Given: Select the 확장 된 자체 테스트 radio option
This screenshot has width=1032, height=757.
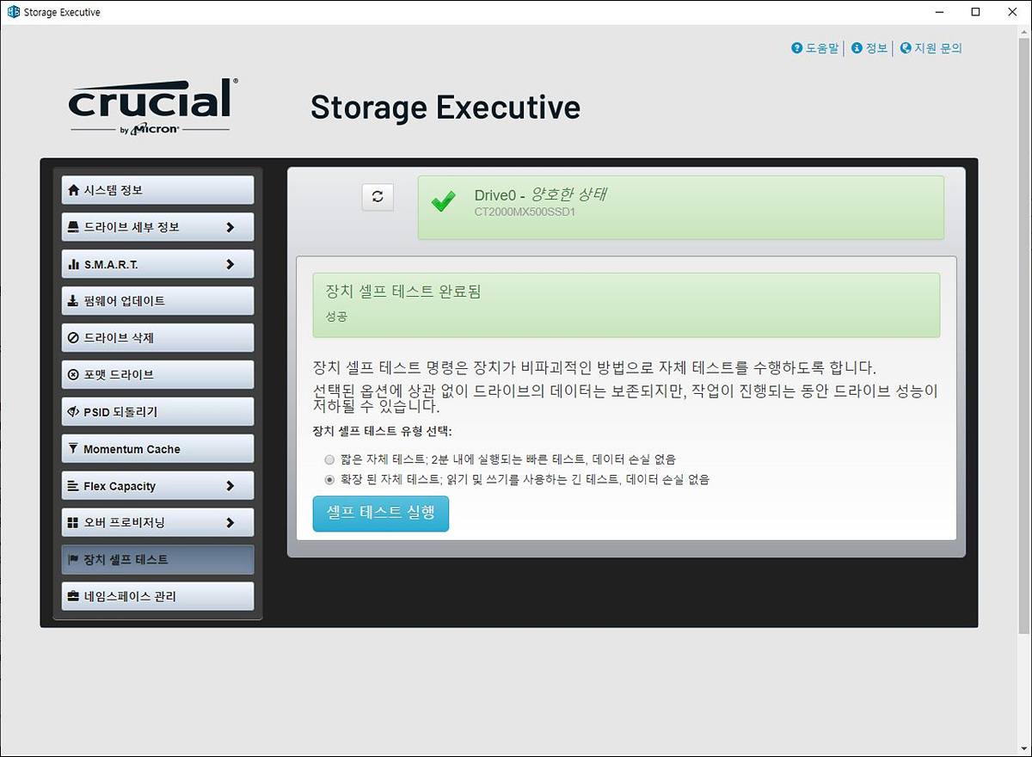Looking at the screenshot, I should click(329, 479).
